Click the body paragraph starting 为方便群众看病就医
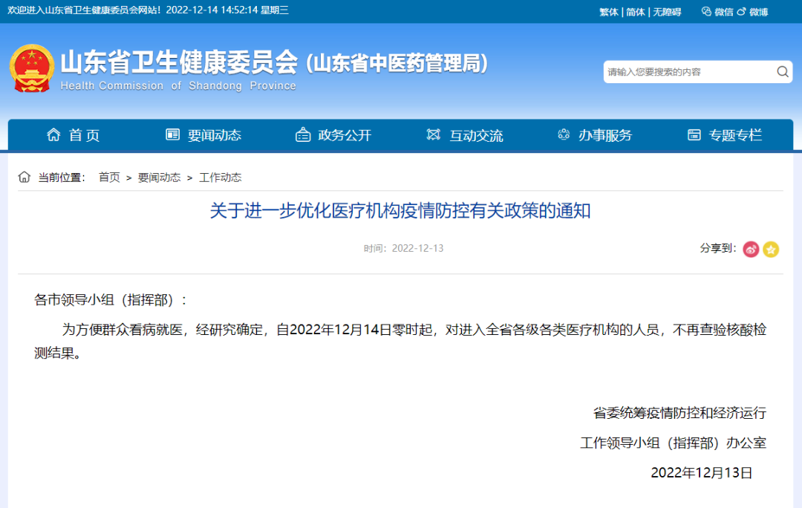 (x=400, y=341)
